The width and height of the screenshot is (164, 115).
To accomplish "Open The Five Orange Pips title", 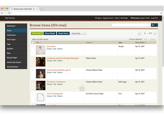I will 55,94.
